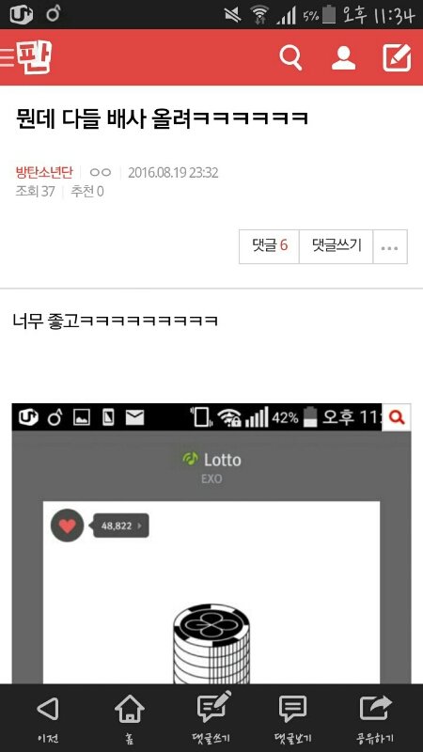Tap 댓글쓰기 in the bottom bar

click(x=211, y=716)
